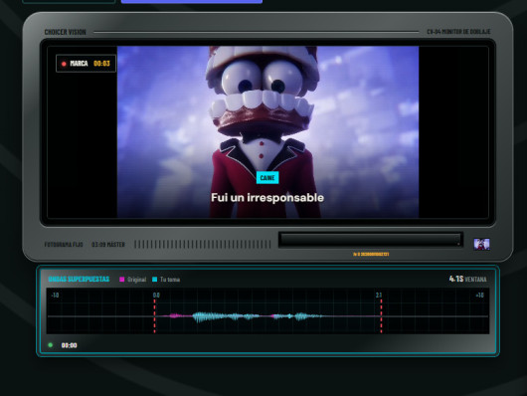This screenshot has width=527, height=396.
Task: Click the 00:00 timer under the waveform
Action: [x=70, y=345]
